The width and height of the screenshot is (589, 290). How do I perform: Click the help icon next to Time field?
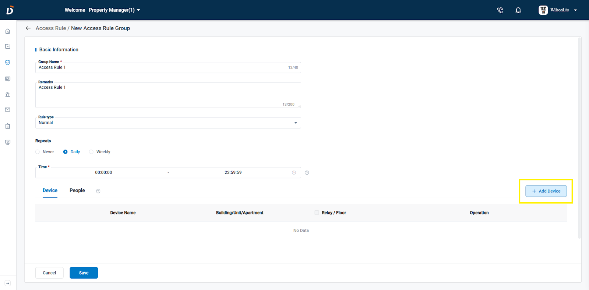tap(307, 173)
